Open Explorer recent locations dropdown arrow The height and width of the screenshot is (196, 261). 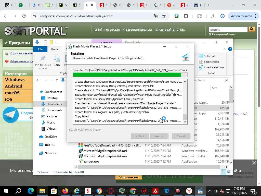[51, 80]
